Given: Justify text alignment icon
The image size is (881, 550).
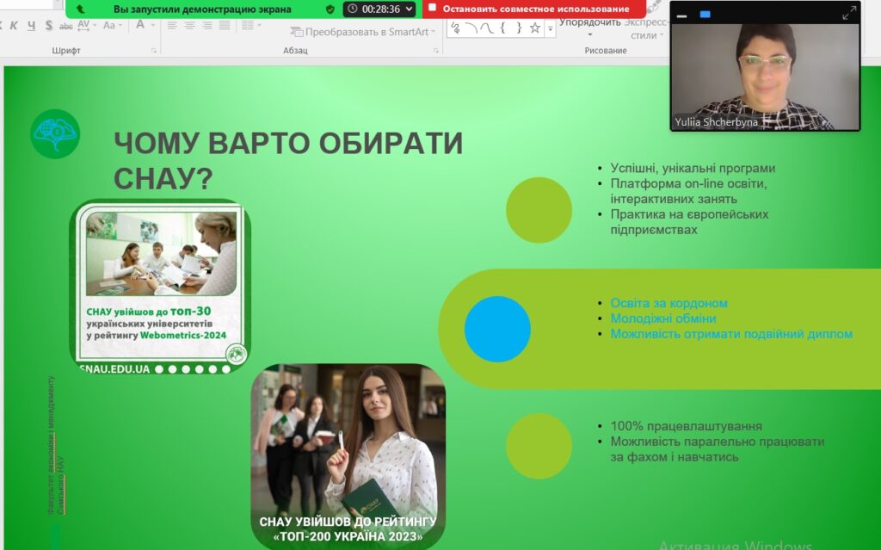Looking at the screenshot, I should (225, 25).
